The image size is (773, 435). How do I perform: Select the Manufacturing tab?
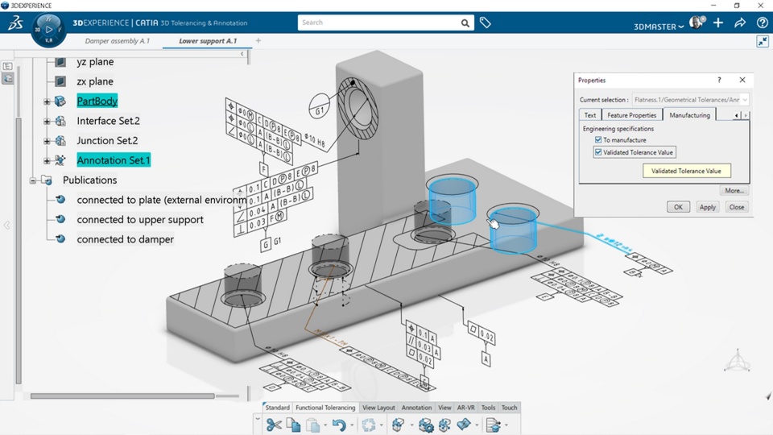coord(689,114)
